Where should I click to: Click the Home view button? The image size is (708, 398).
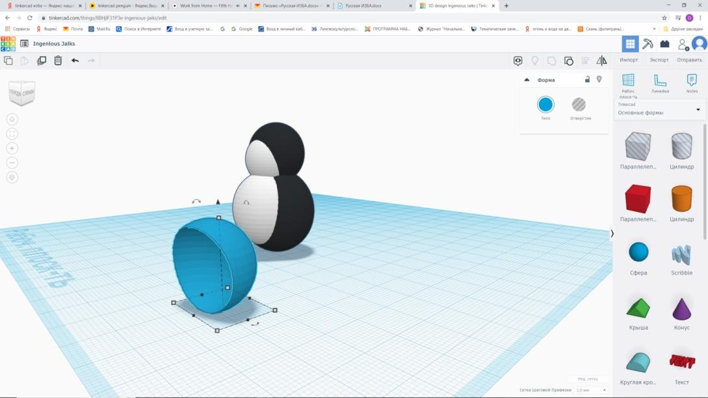coord(12,119)
